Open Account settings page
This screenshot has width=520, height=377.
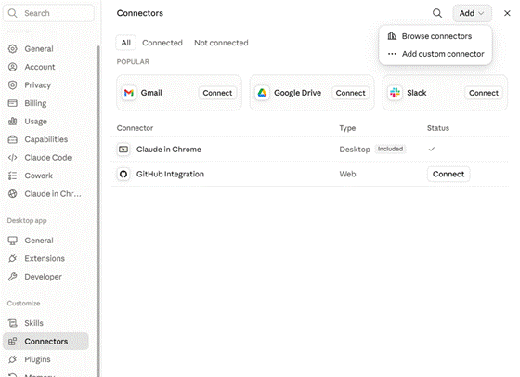tap(45, 67)
